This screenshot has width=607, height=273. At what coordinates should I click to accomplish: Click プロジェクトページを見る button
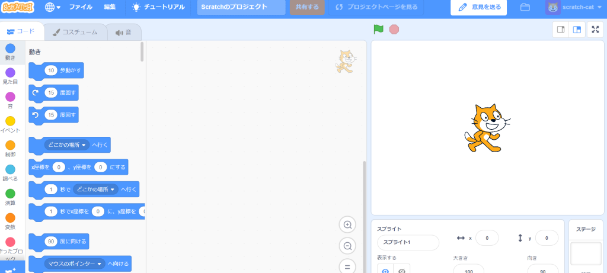(x=376, y=7)
